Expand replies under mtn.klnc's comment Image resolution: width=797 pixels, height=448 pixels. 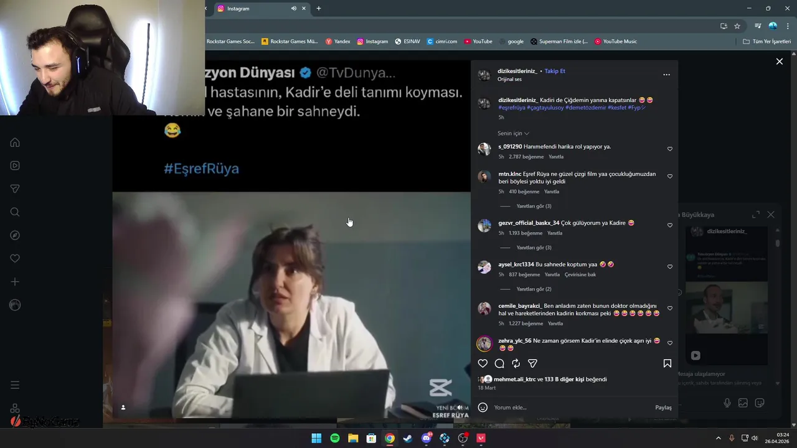534,206
